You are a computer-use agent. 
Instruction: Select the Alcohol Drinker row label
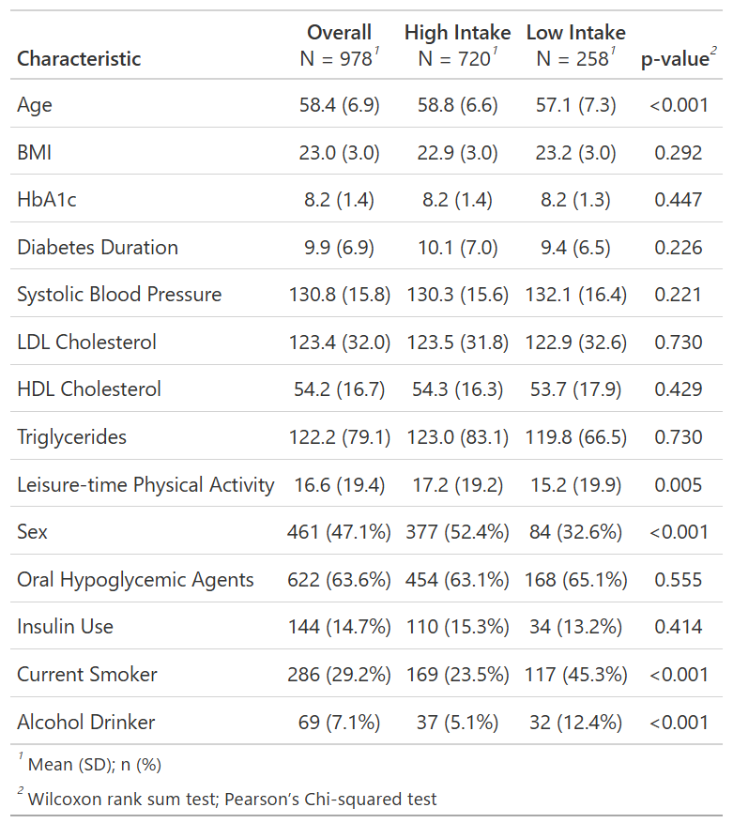tap(86, 723)
